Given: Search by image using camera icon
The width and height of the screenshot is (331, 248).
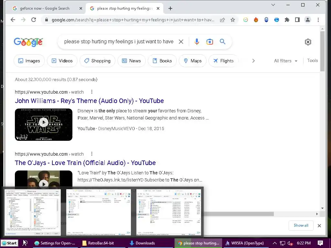Looking at the screenshot, I should pyautogui.click(x=209, y=42).
